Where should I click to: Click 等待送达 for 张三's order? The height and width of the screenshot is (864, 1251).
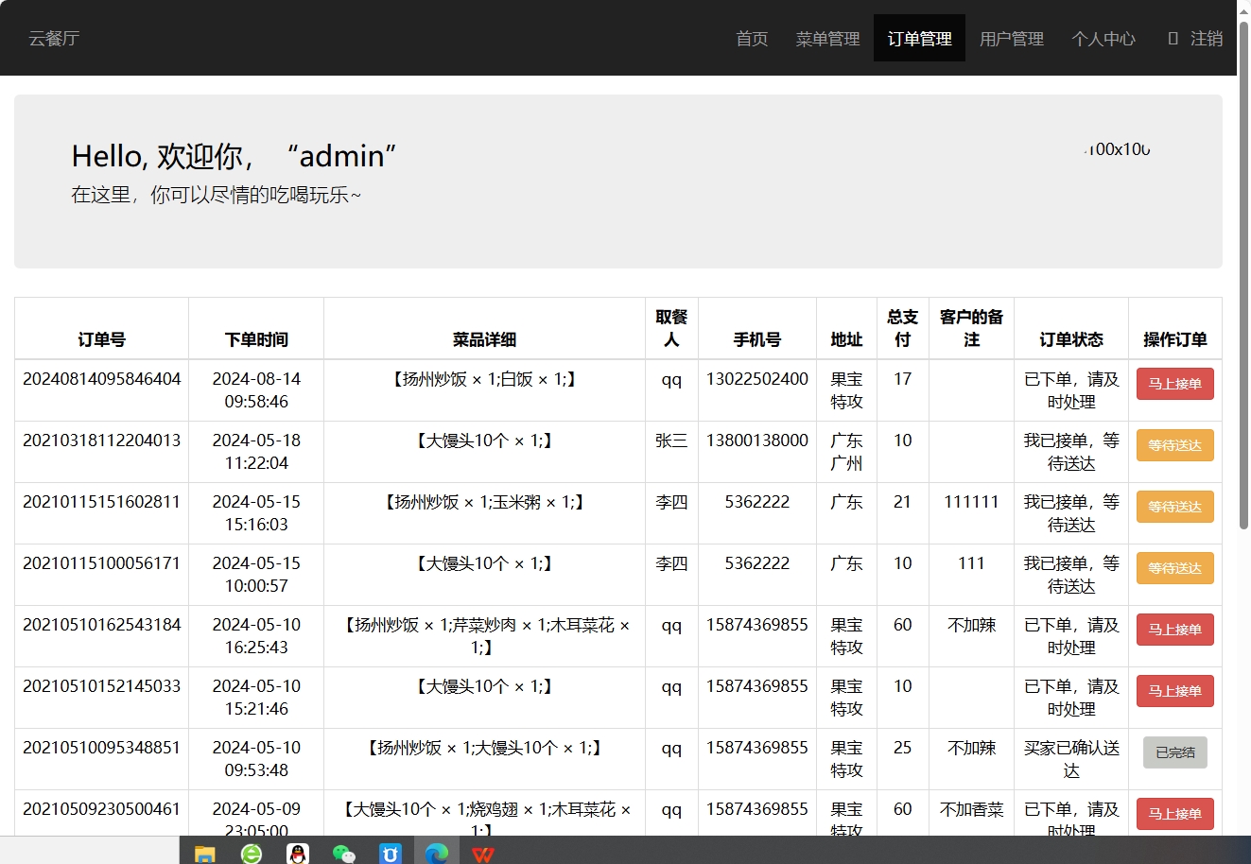click(1174, 445)
